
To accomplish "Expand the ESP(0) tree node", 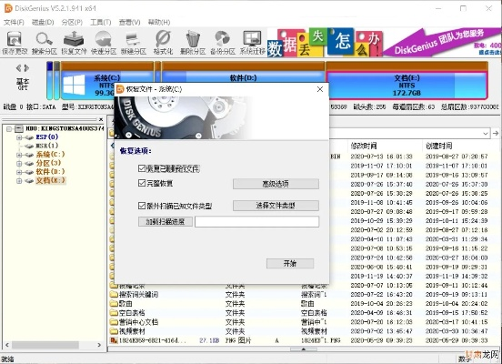I will point(19,137).
